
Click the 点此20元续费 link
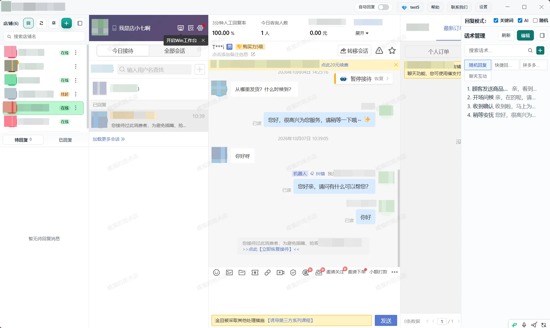[335, 65]
